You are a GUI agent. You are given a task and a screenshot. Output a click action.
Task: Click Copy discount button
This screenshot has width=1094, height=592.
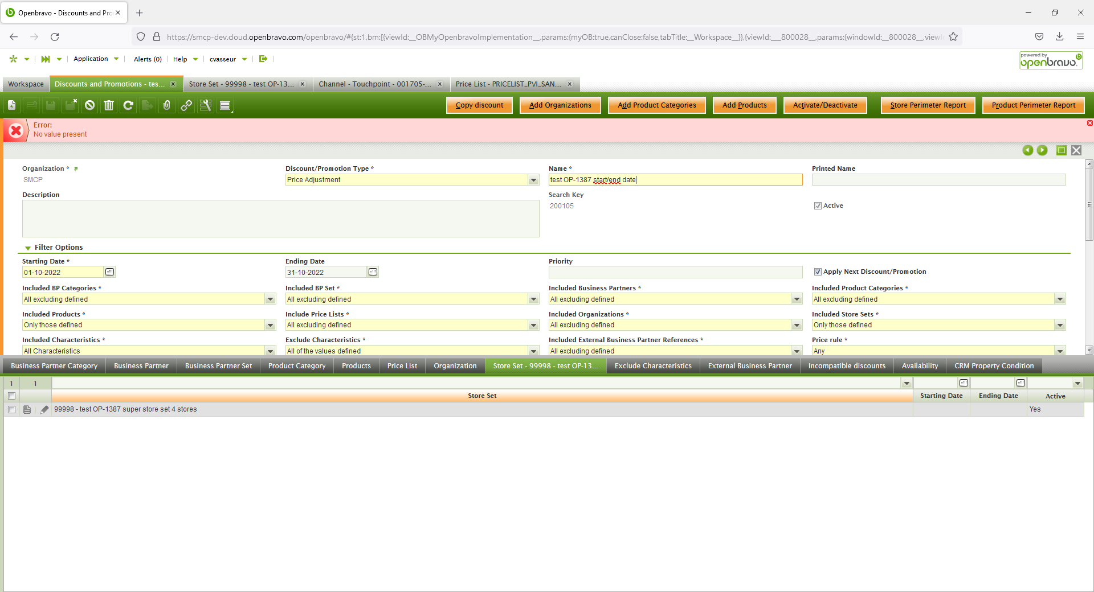[x=479, y=105]
